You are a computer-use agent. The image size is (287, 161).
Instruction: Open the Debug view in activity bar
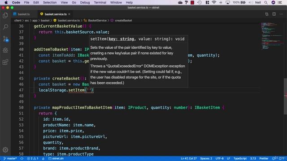[5, 51]
